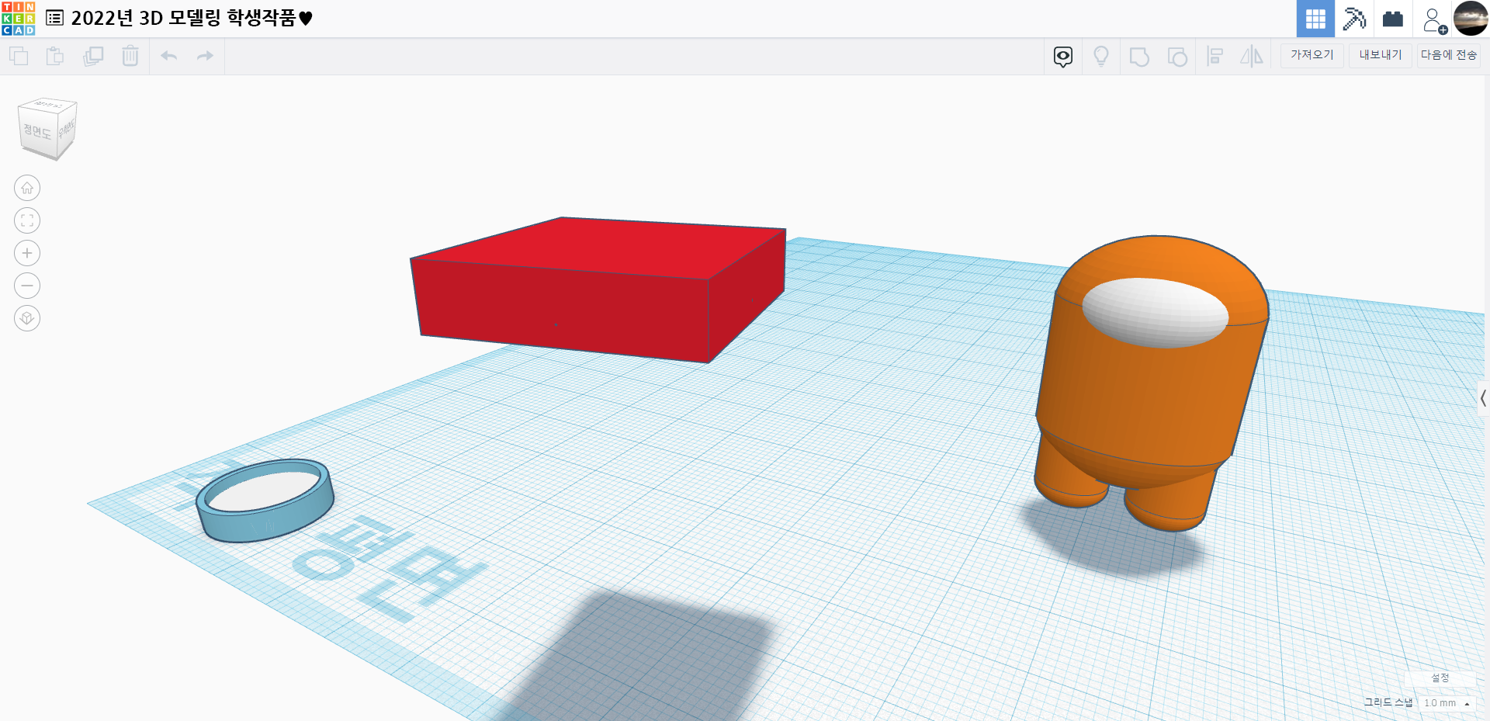
Task: Click the Ungroup shapes icon
Action: [x=1177, y=57]
